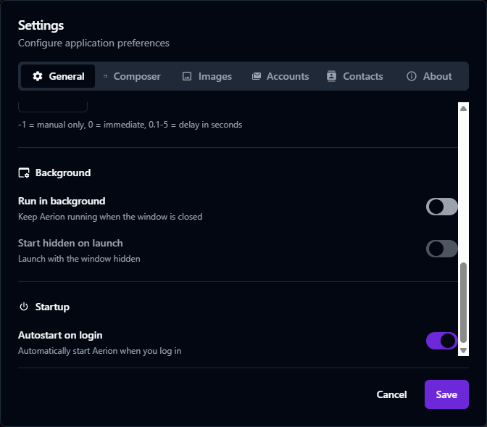
Task: Click the envelope icon beside Accounts
Action: coord(256,76)
